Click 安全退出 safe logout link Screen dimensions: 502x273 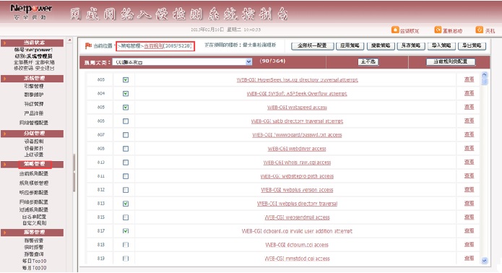point(45,68)
